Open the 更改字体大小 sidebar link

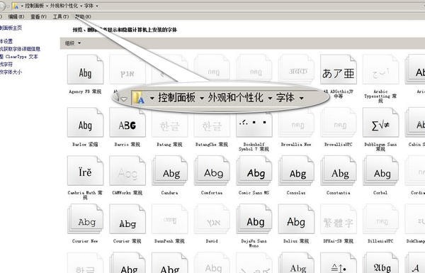tap(11, 72)
